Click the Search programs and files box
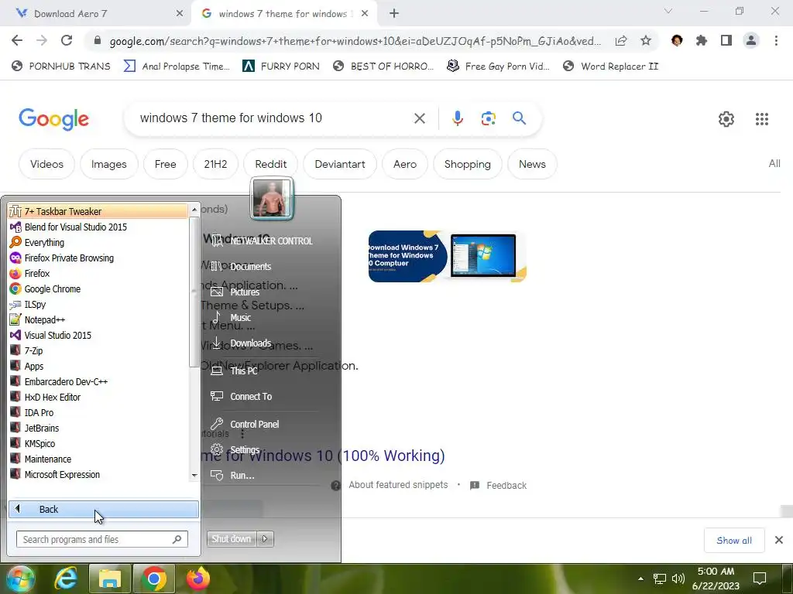The image size is (793, 594). (x=101, y=539)
